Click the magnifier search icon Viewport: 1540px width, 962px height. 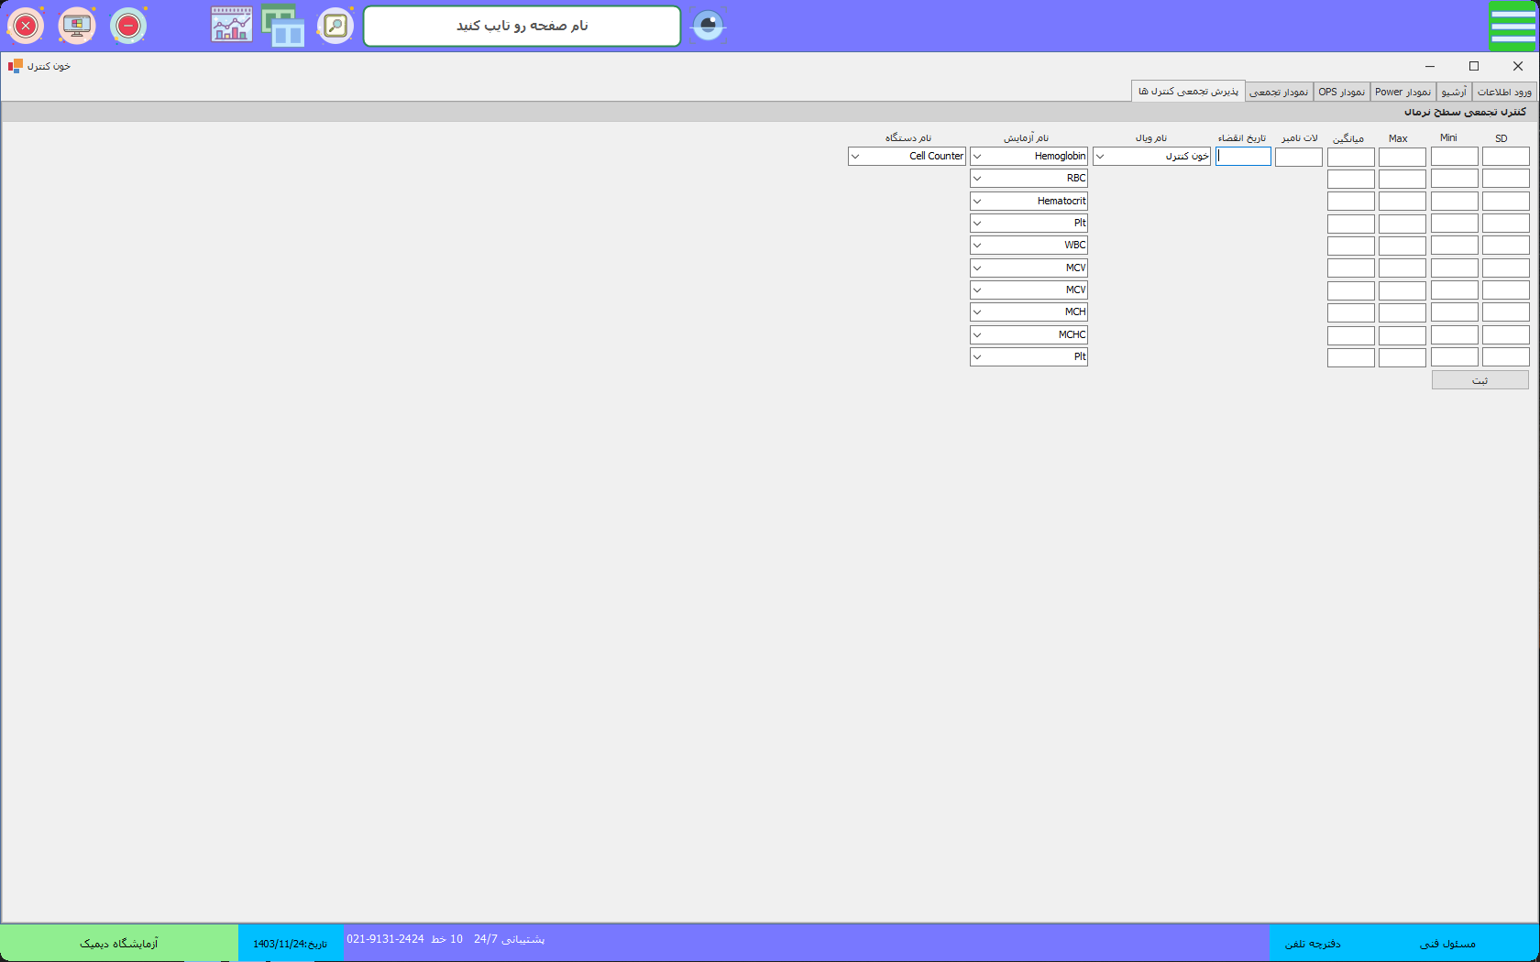[335, 26]
